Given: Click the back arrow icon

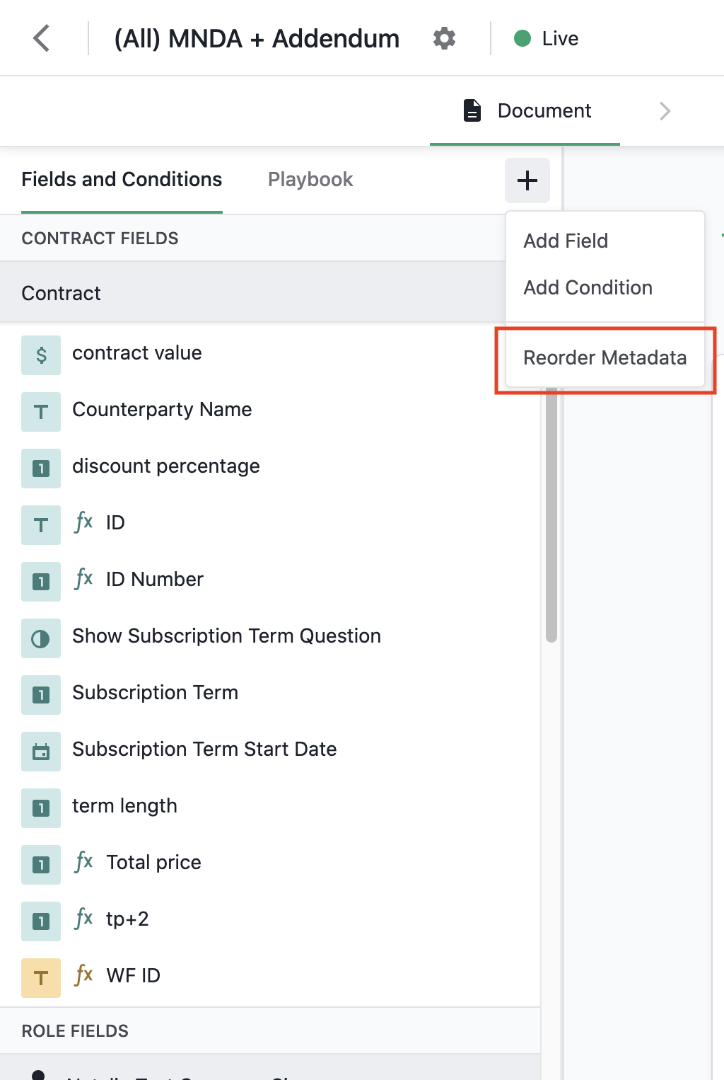Looking at the screenshot, I should pyautogui.click(x=42, y=38).
